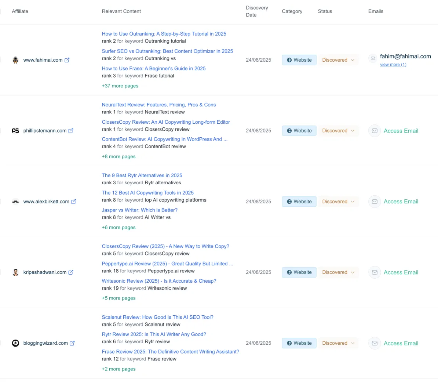The height and width of the screenshot is (384, 438).
Task: Open Surfer SEO vs Outranking link
Action: (167, 51)
